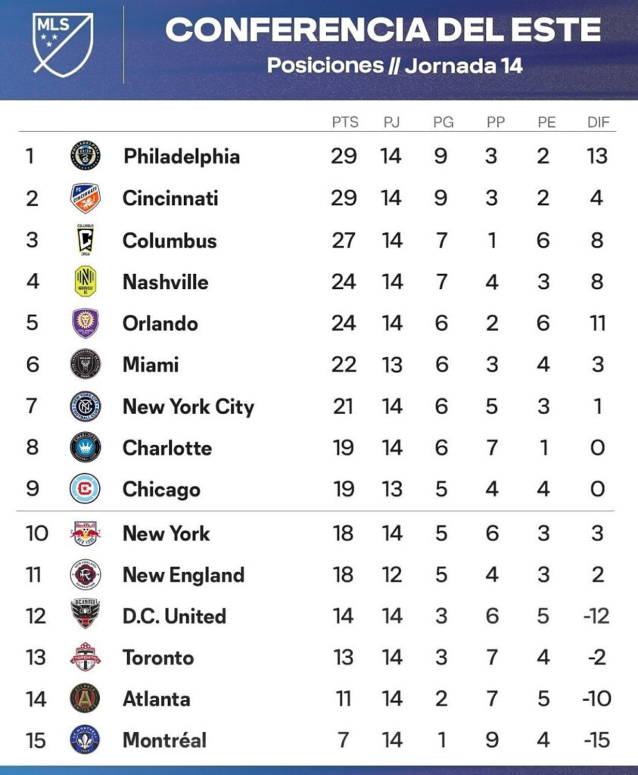
Task: Select the Nashville SC yellow badge
Action: 85,282
